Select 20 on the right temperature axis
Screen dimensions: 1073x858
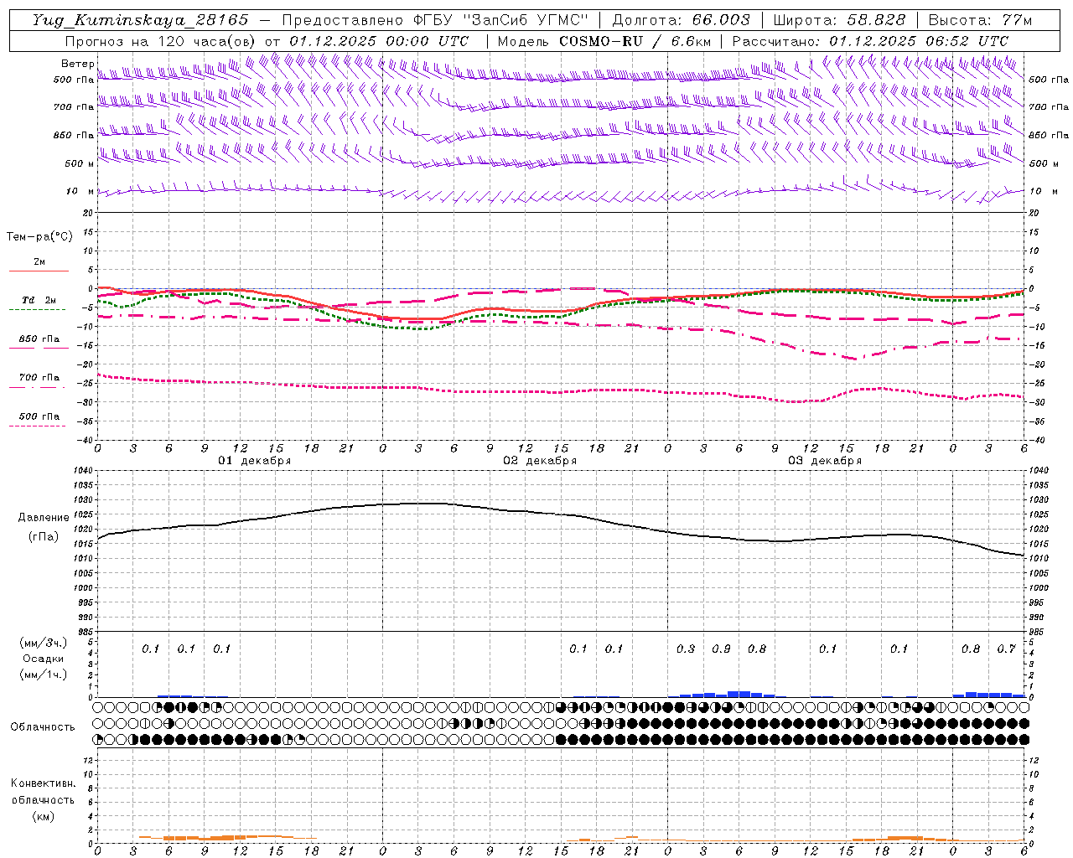click(x=1034, y=214)
